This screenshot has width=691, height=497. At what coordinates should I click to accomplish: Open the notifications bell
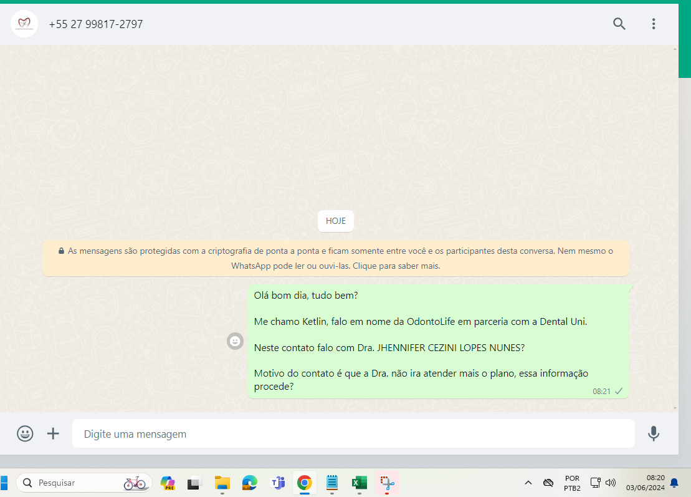click(x=674, y=483)
